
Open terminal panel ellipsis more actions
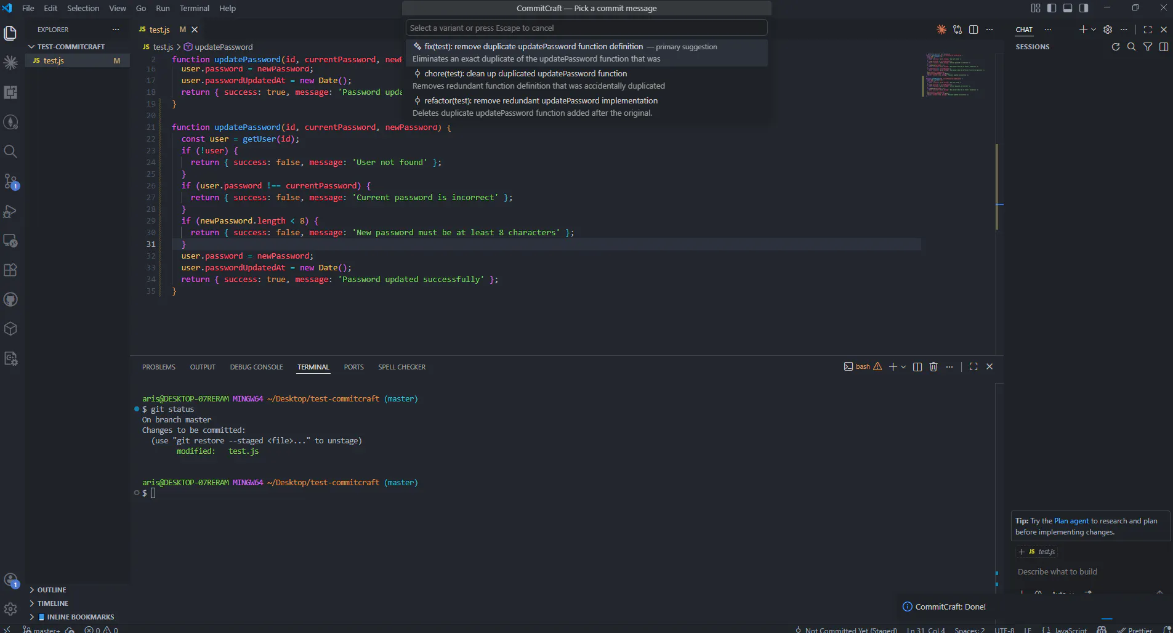[949, 367]
